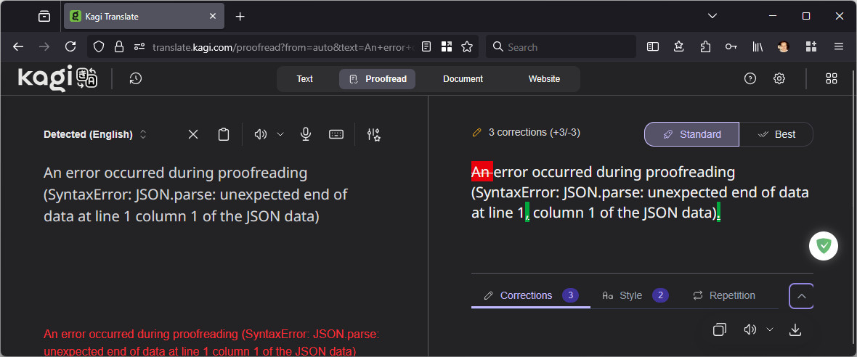
Task: Expand the Detected (English) language selector
Action: pos(95,134)
